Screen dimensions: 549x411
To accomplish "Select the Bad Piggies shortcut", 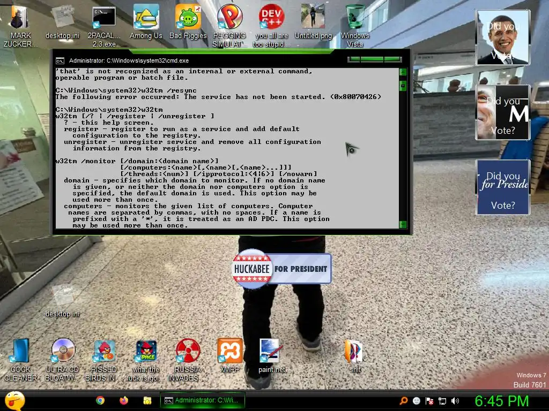I will coord(188,21).
